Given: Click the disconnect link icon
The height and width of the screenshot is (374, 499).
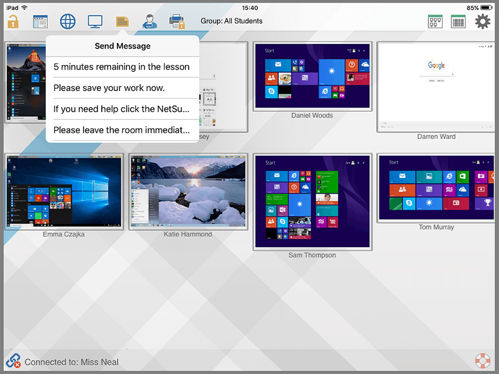Looking at the screenshot, I should 13,361.
